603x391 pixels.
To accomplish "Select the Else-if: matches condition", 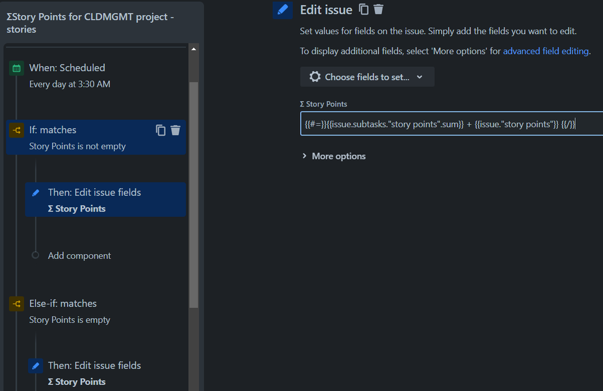I will click(96, 311).
